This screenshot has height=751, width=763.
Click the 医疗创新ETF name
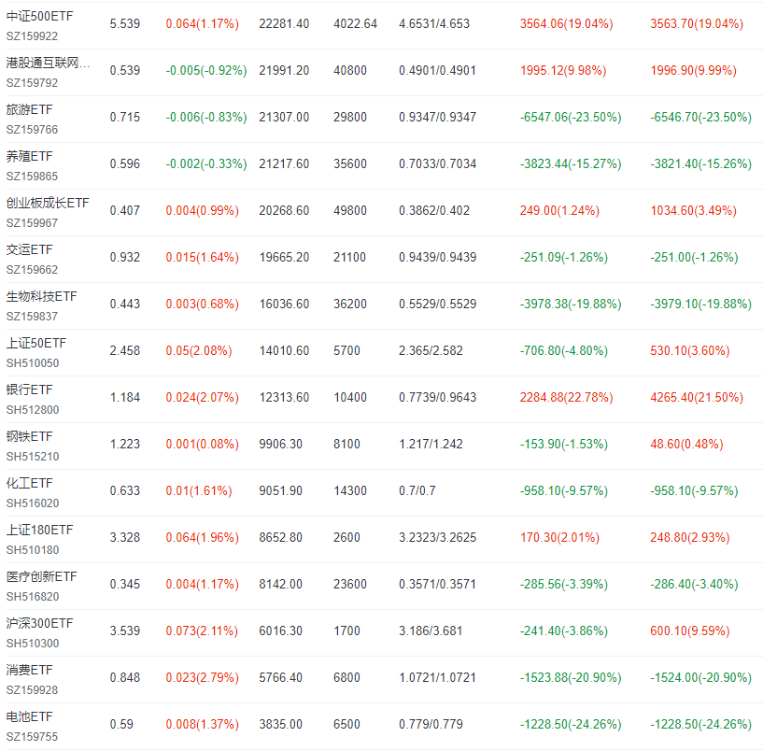(41, 576)
